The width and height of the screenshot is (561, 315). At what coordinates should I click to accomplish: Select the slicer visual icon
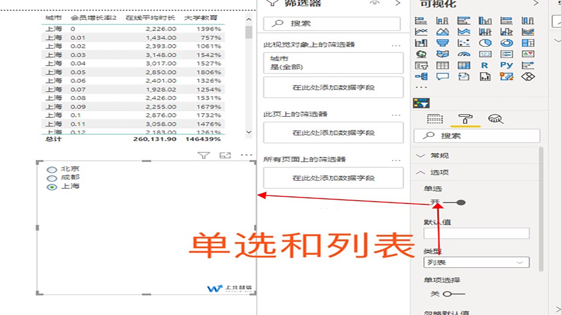click(421, 65)
